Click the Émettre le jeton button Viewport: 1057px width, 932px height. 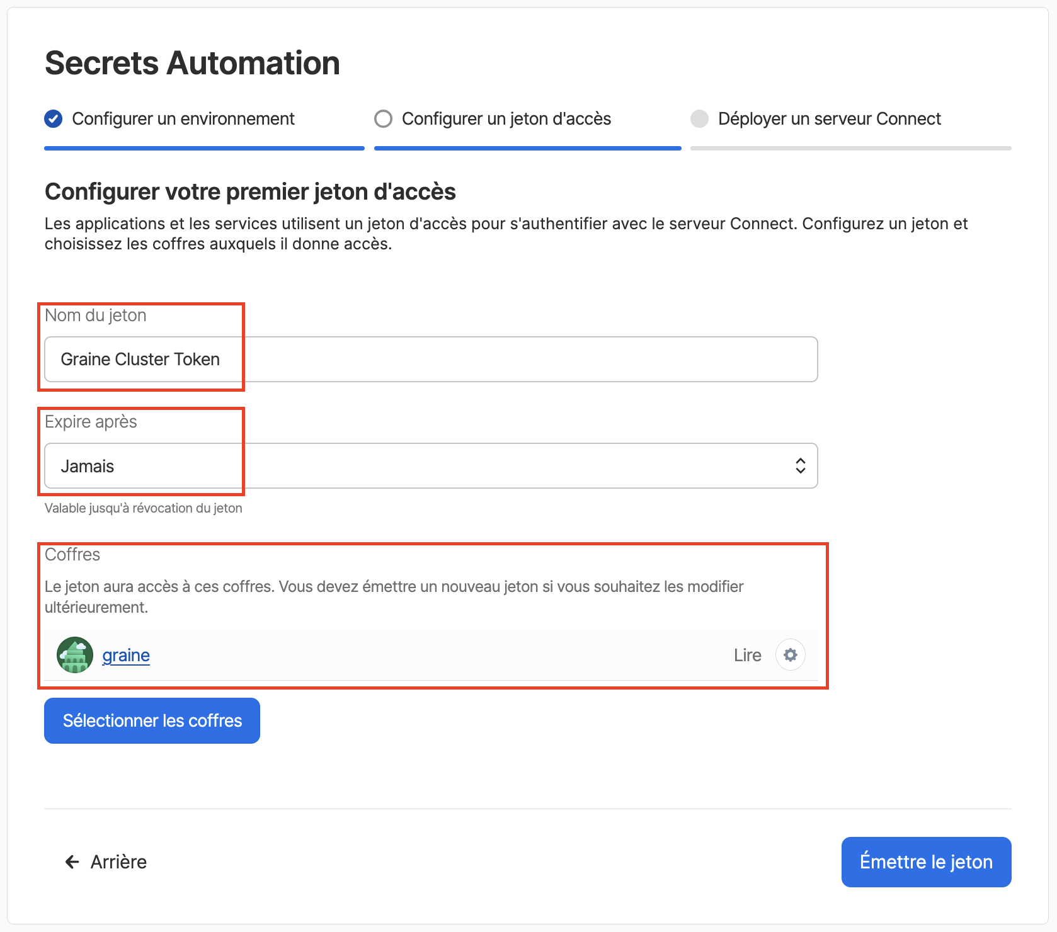point(926,862)
